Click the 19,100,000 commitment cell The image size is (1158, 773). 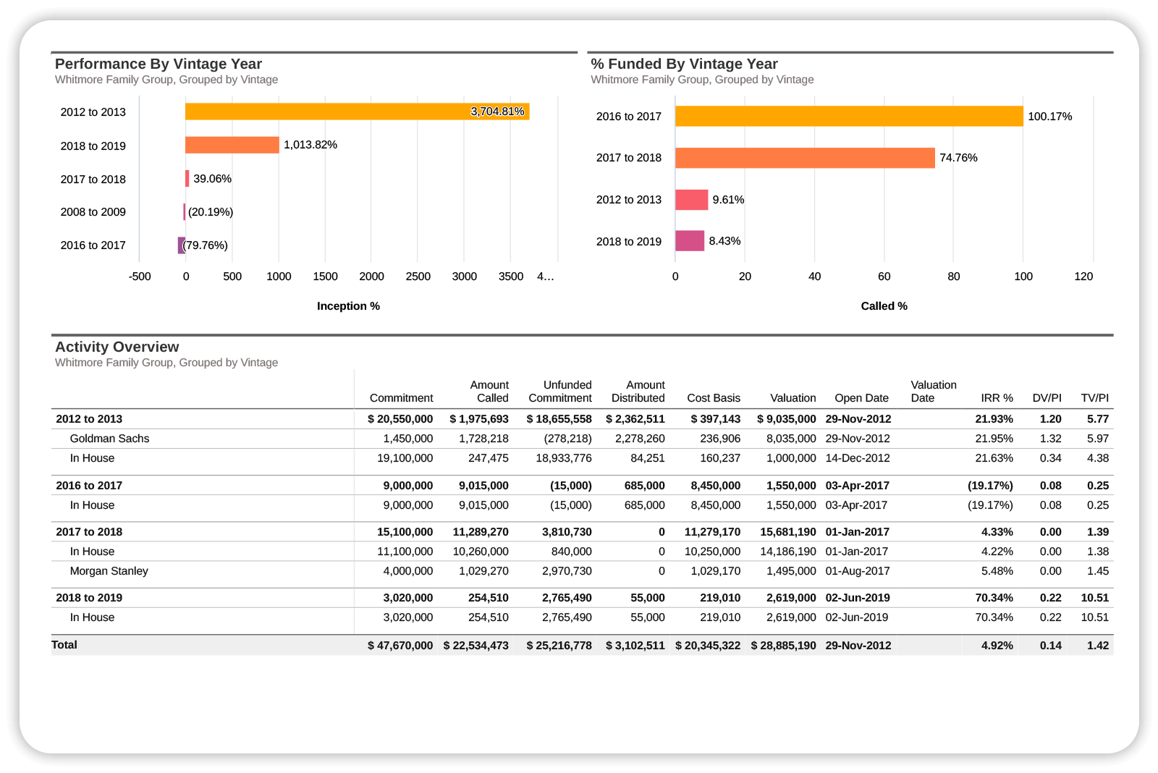(x=405, y=458)
